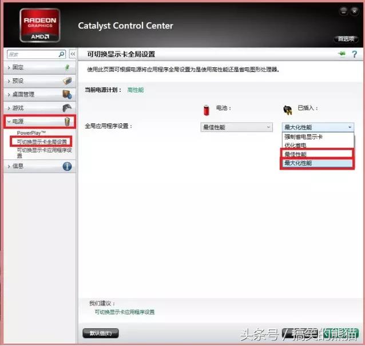
Task: Click the 预设 presets icon
Action: coord(67,81)
